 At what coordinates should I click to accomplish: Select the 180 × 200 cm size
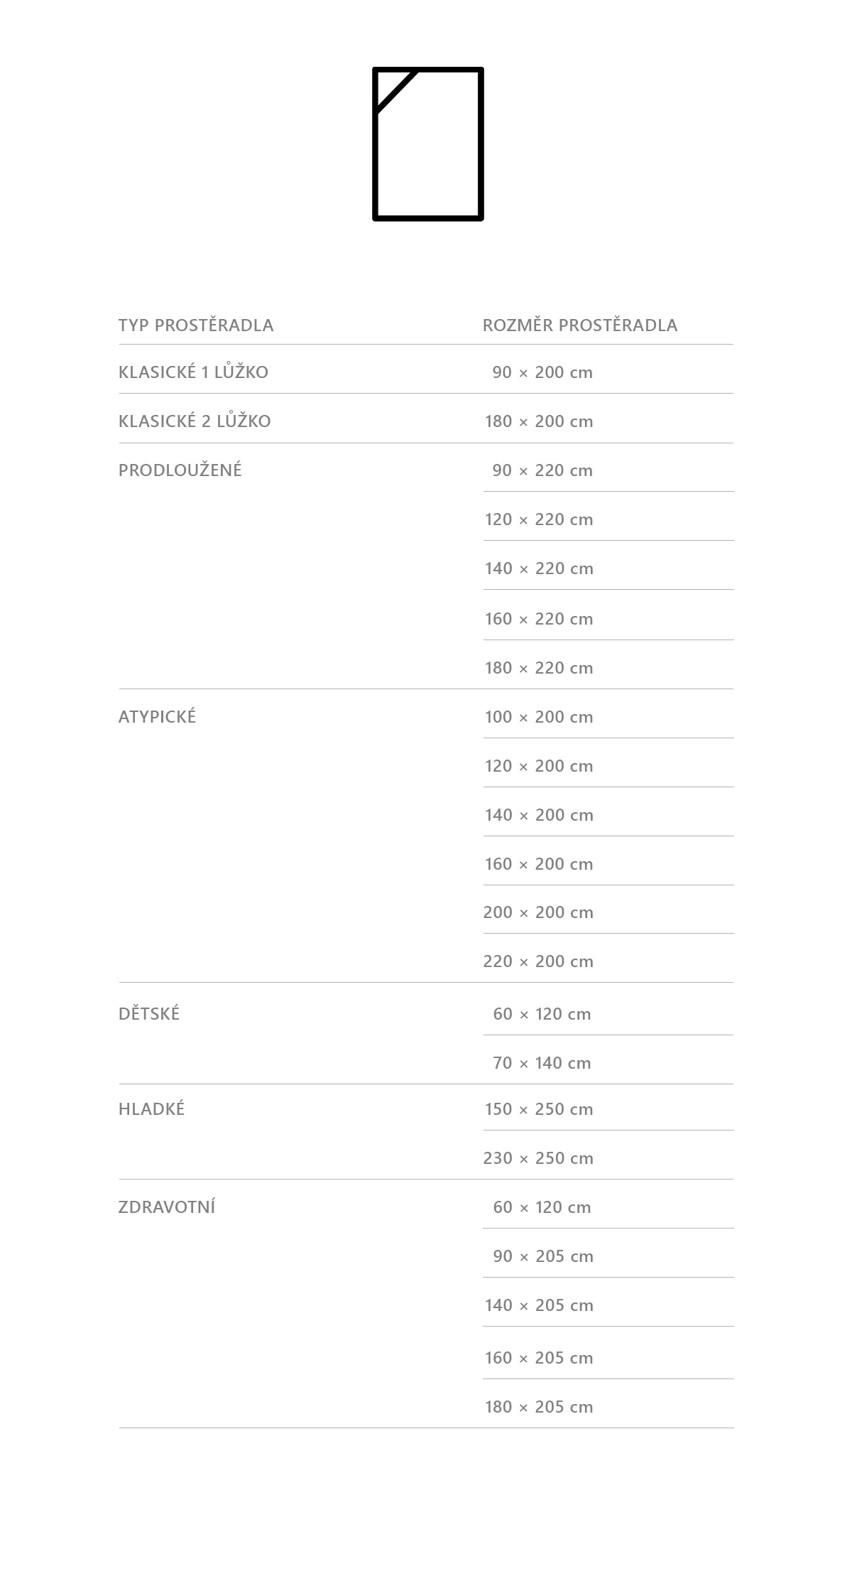point(539,421)
